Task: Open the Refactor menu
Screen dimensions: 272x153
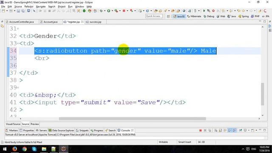Action: (29, 7)
